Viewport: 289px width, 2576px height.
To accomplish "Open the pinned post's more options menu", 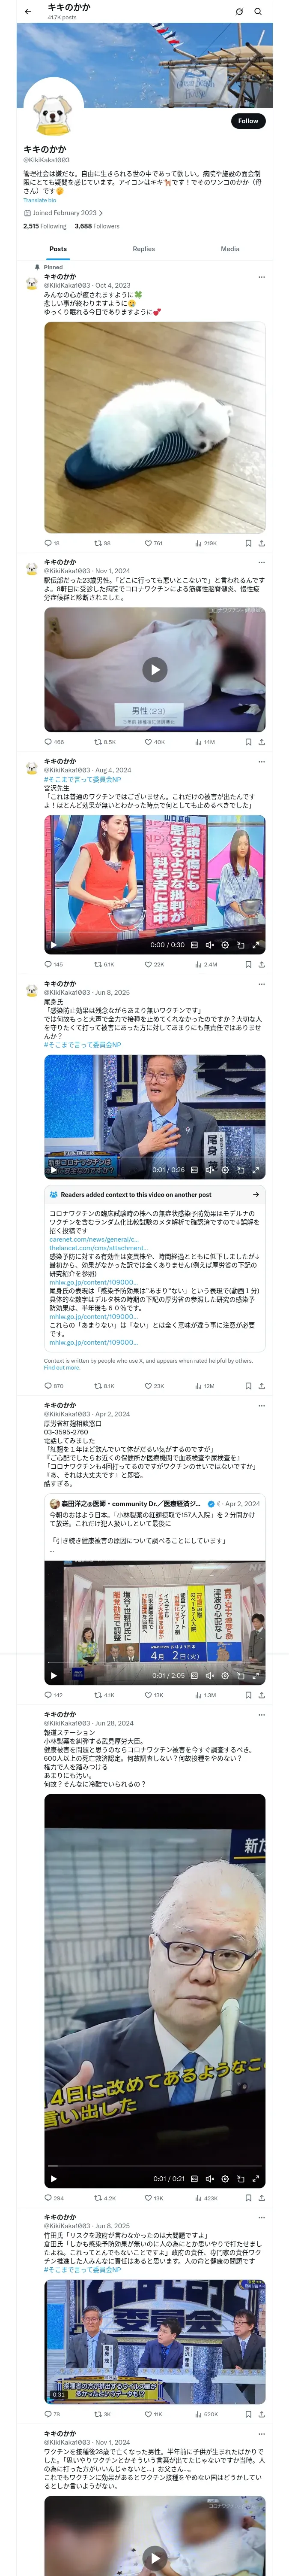I will [x=261, y=277].
